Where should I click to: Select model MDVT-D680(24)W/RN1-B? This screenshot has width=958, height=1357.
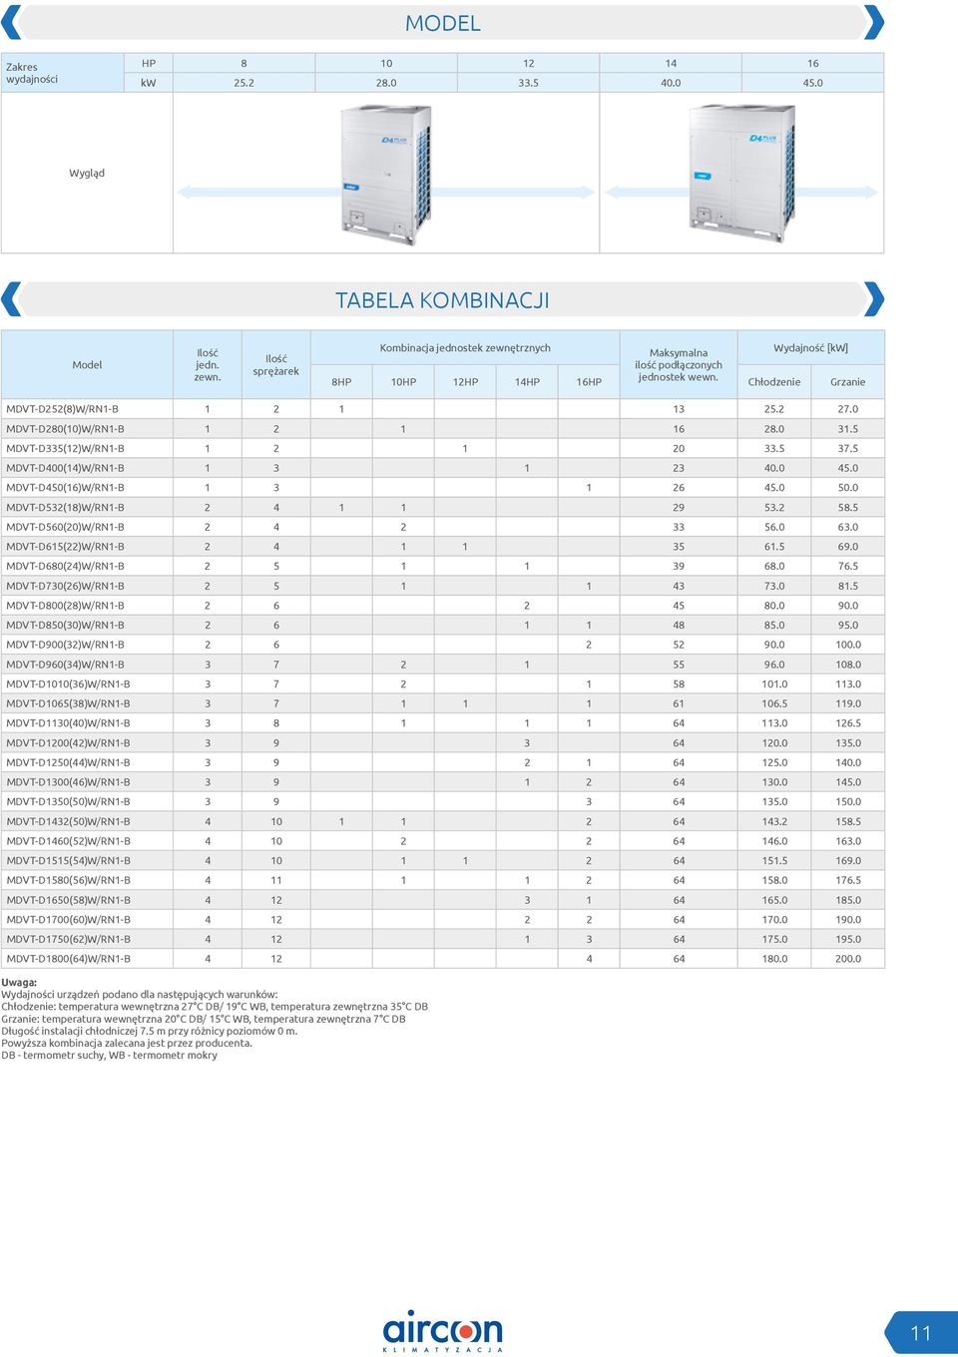coord(65,567)
